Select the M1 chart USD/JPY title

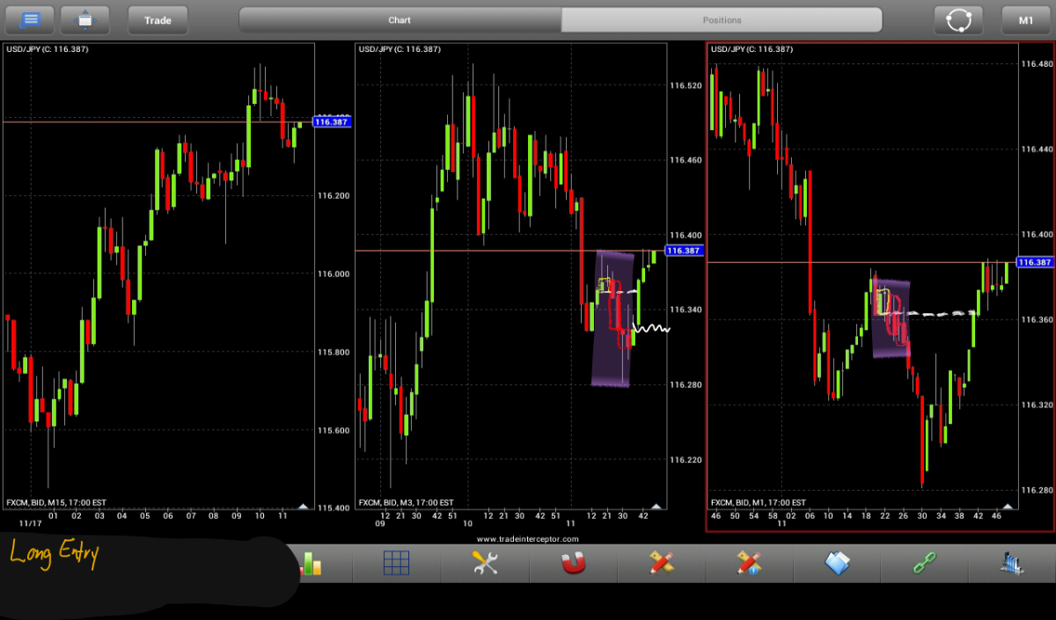pyautogui.click(x=752, y=49)
